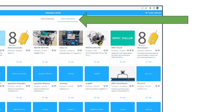The height and width of the screenshot is (112, 201).
Task: Open More link in HyperDuino ArduinoBlue description
Action: pos(16,91)
